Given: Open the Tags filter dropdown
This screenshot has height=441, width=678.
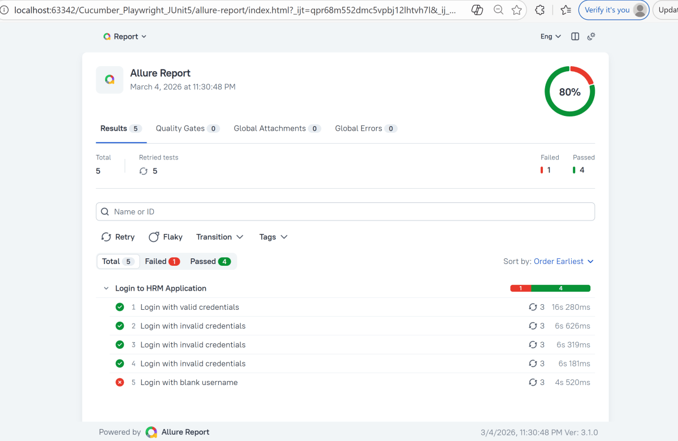Looking at the screenshot, I should click(273, 237).
